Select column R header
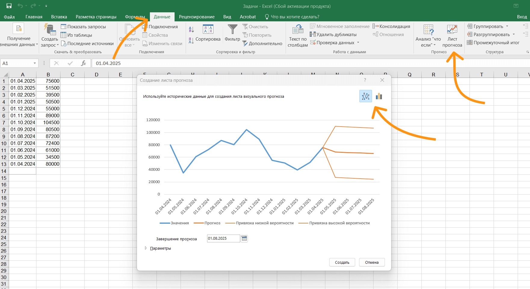Viewport: 530px width, 289px height. 433,75
